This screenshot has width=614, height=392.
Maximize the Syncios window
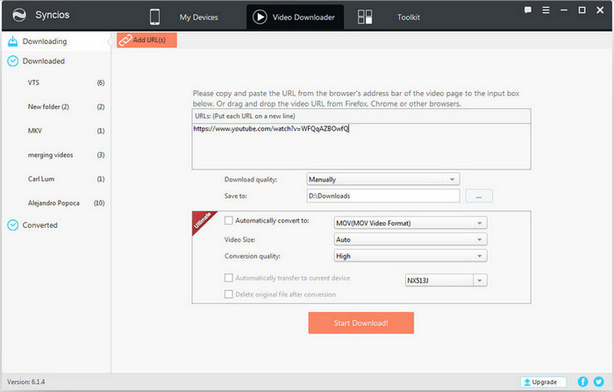coord(582,11)
